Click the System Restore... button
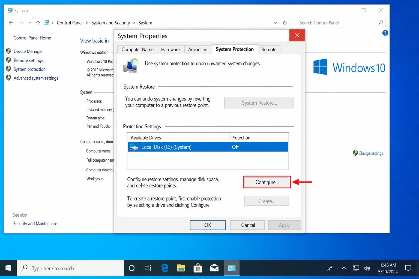Viewport: 419px width, 279px height. [x=259, y=103]
